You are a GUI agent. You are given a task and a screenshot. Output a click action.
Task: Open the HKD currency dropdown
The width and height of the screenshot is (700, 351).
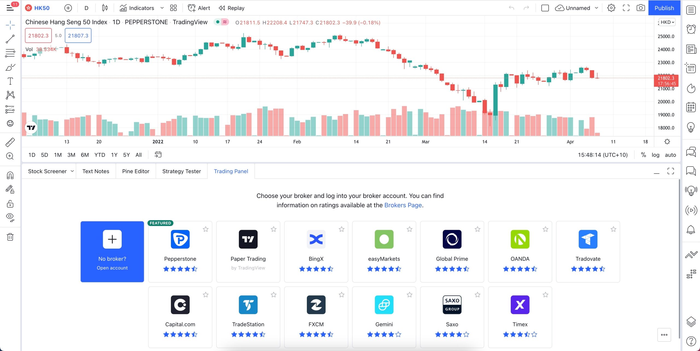(667, 22)
